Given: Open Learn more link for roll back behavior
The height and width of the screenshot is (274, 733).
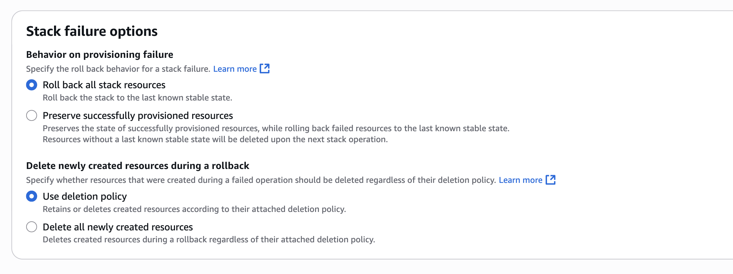Looking at the screenshot, I should 235,69.
